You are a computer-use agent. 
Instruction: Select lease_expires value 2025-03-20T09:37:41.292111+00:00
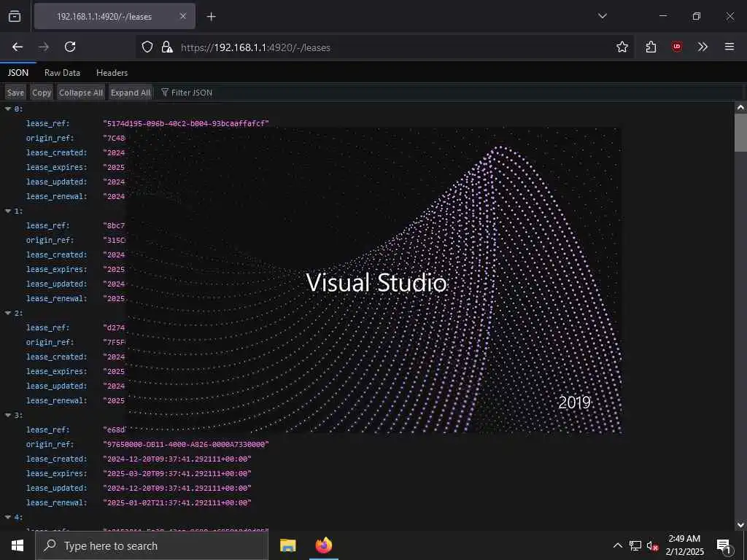point(177,474)
